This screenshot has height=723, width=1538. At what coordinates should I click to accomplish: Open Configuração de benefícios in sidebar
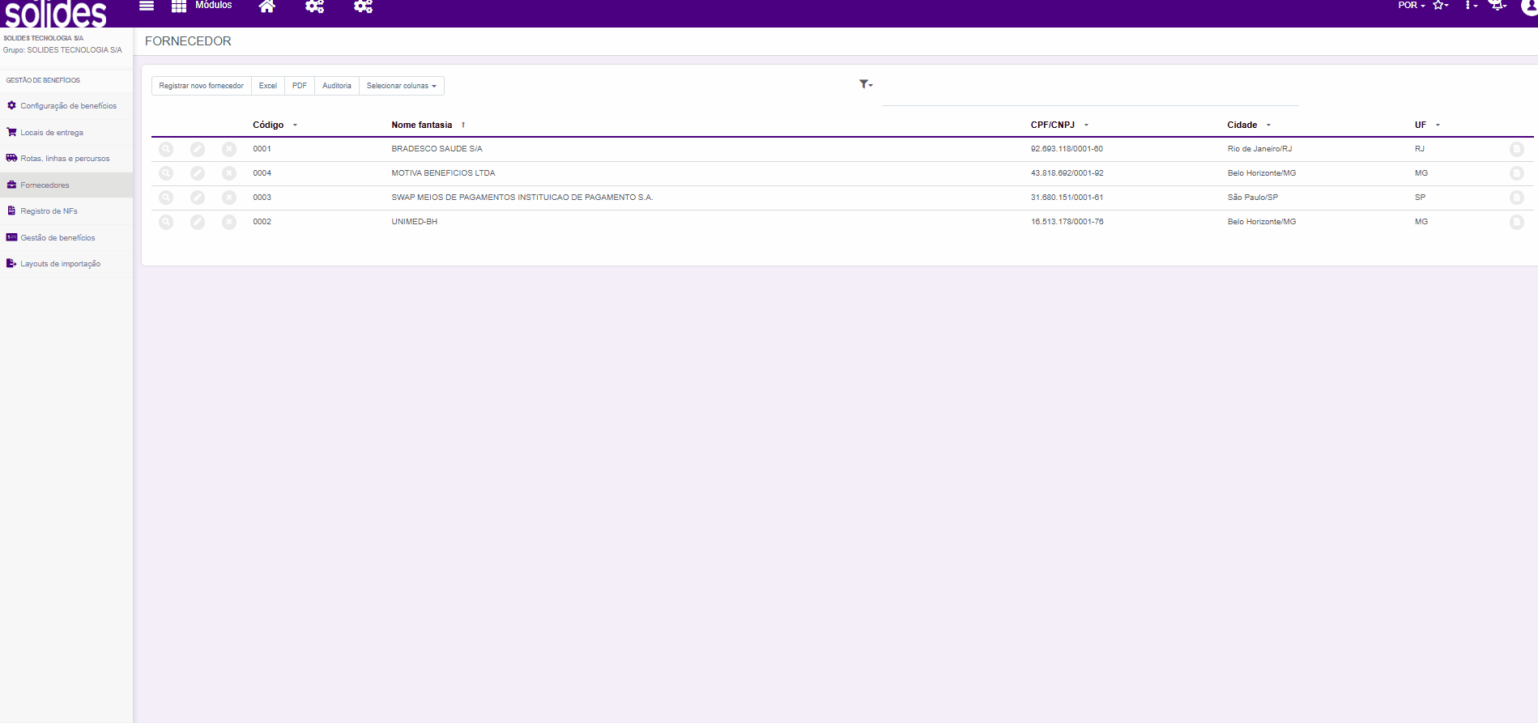coord(66,106)
